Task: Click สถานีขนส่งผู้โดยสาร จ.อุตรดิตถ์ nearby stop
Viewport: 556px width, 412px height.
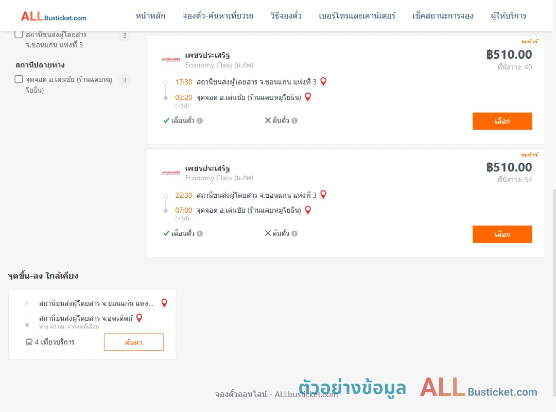Action: click(x=86, y=318)
